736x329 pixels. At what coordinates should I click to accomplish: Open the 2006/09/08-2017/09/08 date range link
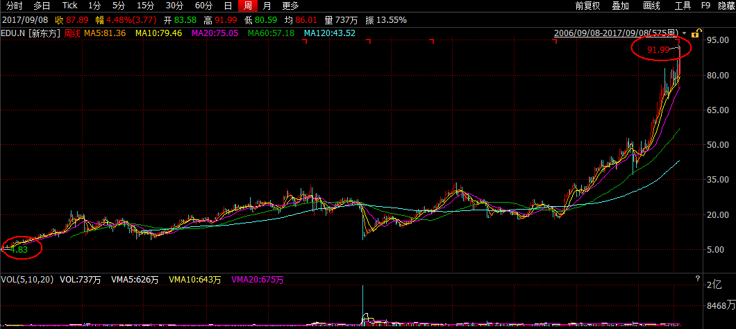(x=617, y=33)
